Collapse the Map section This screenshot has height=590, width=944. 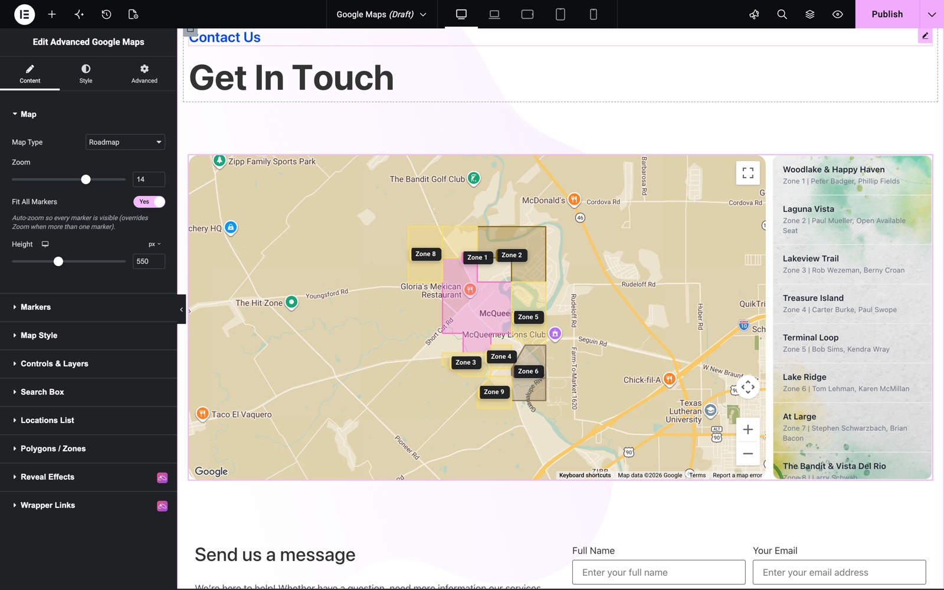point(88,114)
